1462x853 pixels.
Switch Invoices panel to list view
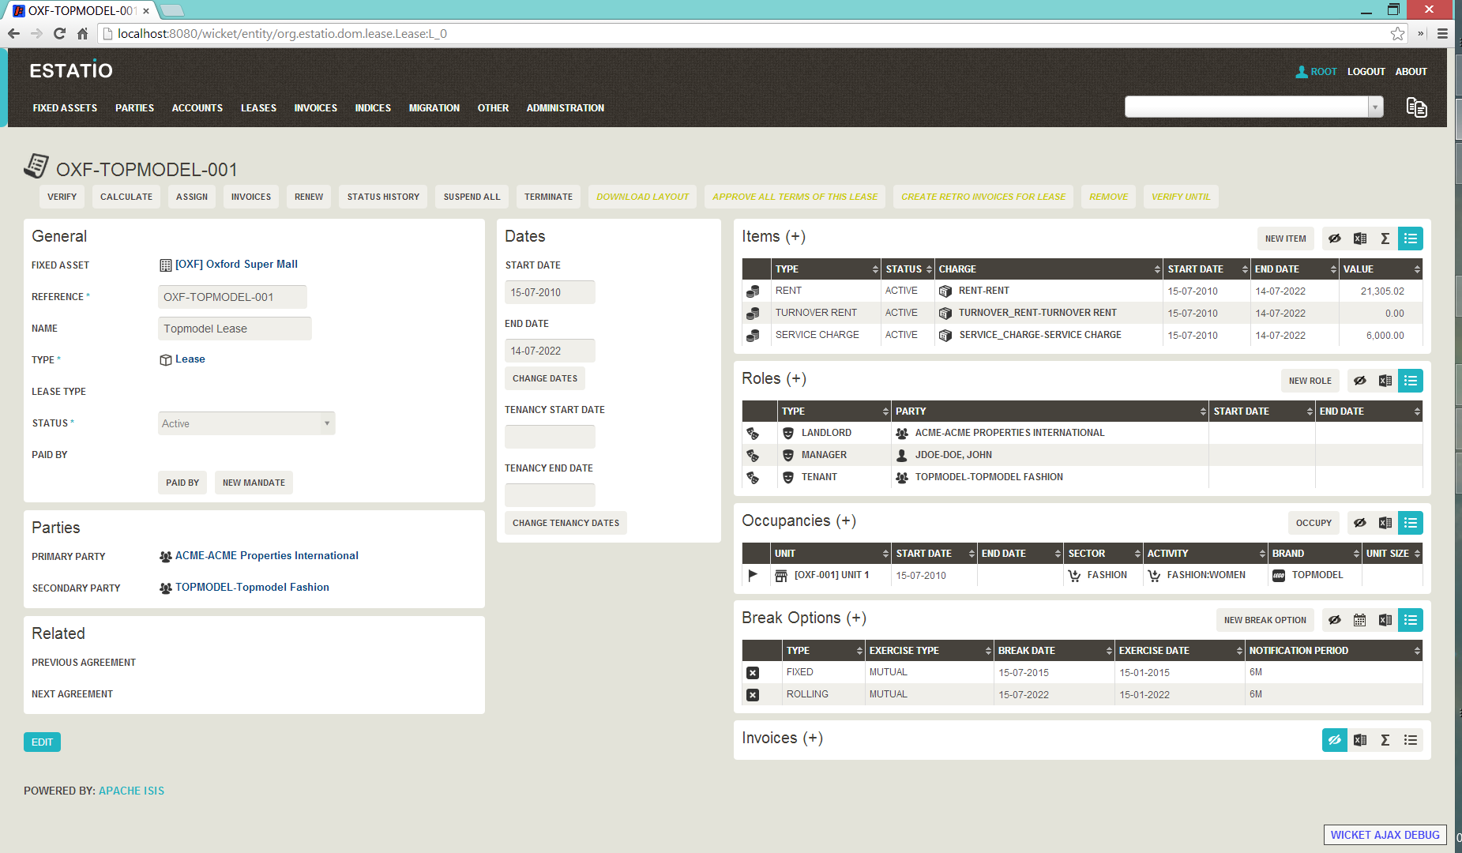click(x=1410, y=740)
